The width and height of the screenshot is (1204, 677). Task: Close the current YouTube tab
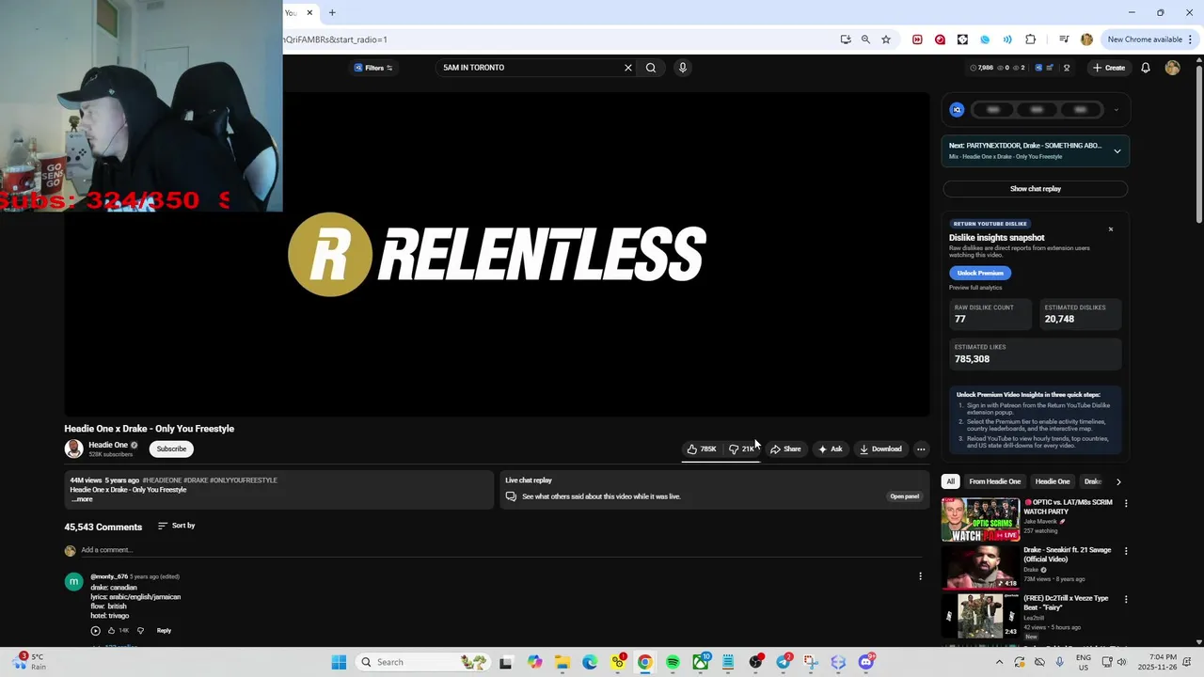coord(309,12)
